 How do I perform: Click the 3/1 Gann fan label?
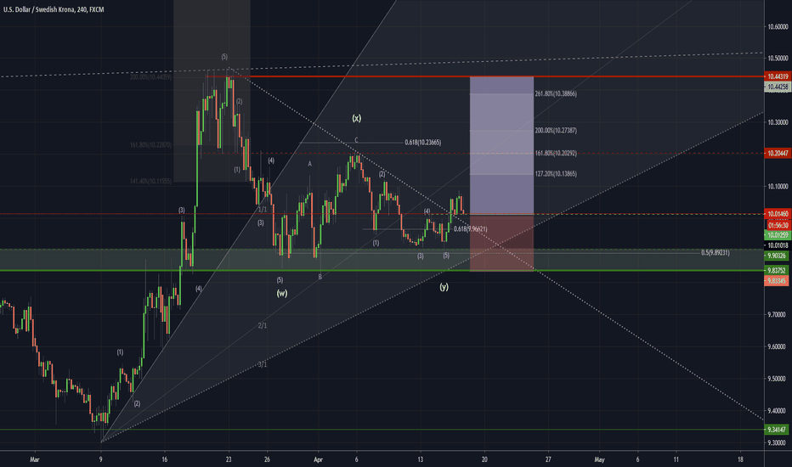262,364
